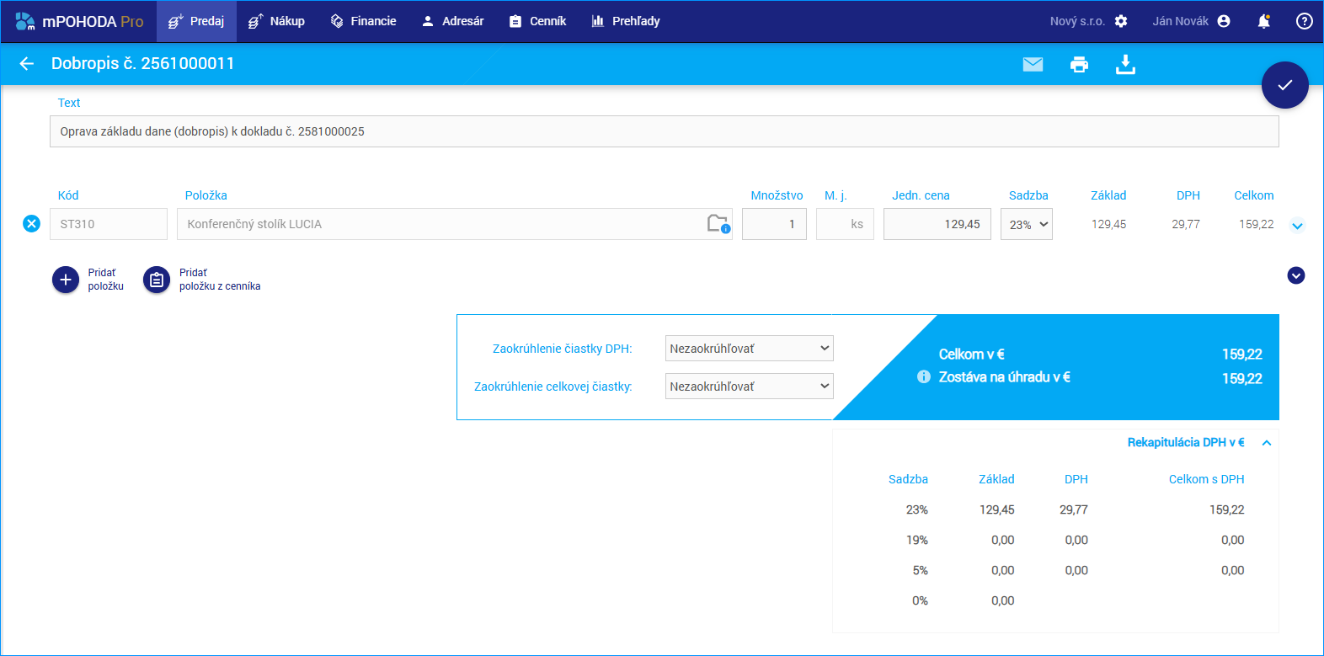The width and height of the screenshot is (1324, 656).
Task: Open Zaokrúhlenie celkovej čiastky dropdown
Action: [750, 387]
